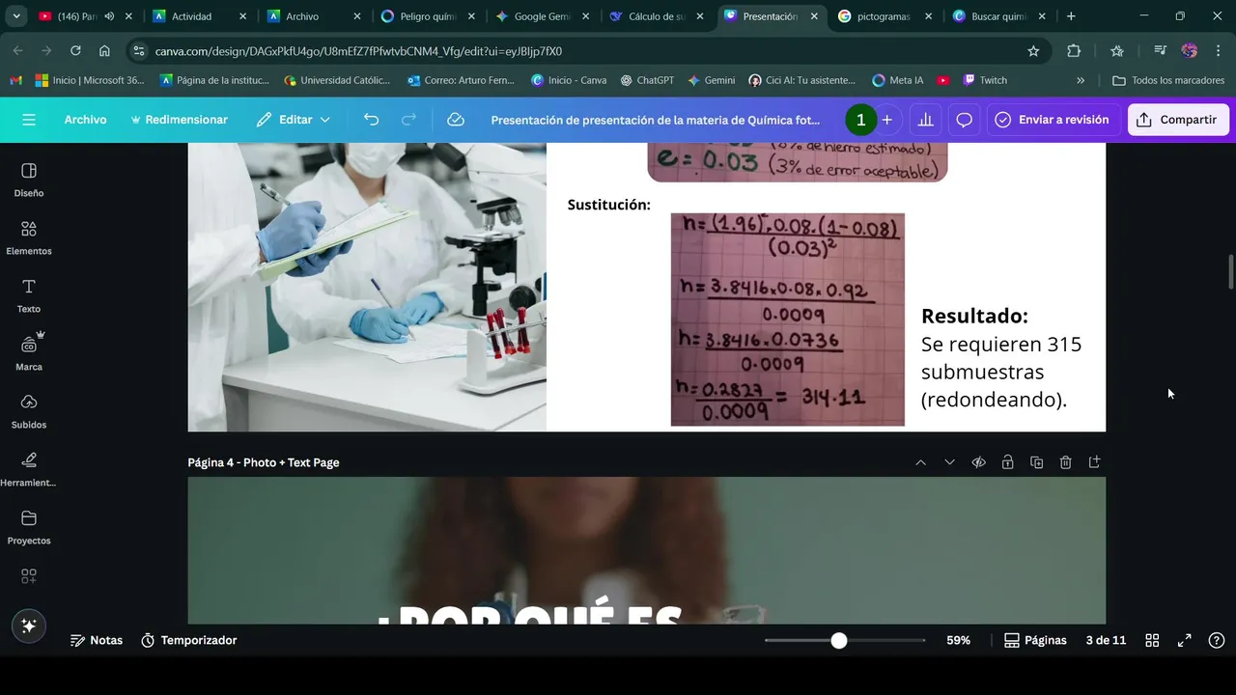Viewport: 1236px width, 695px height.
Task: Select the lab photo on page 3
Action: (x=367, y=287)
